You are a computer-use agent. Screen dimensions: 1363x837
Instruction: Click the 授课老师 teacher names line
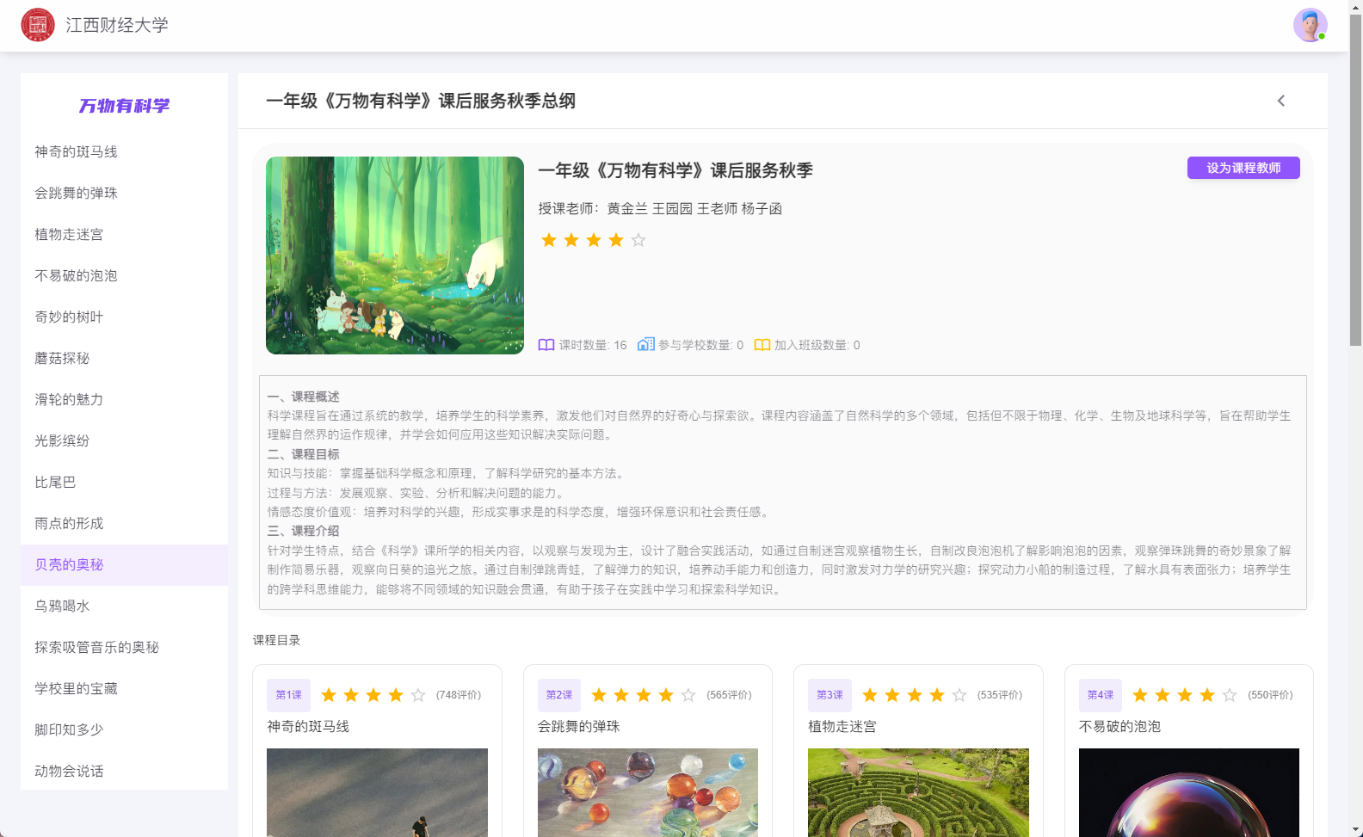click(x=660, y=209)
